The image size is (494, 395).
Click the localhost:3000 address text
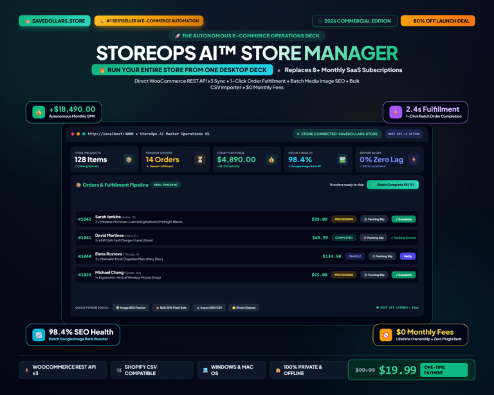click(110, 134)
